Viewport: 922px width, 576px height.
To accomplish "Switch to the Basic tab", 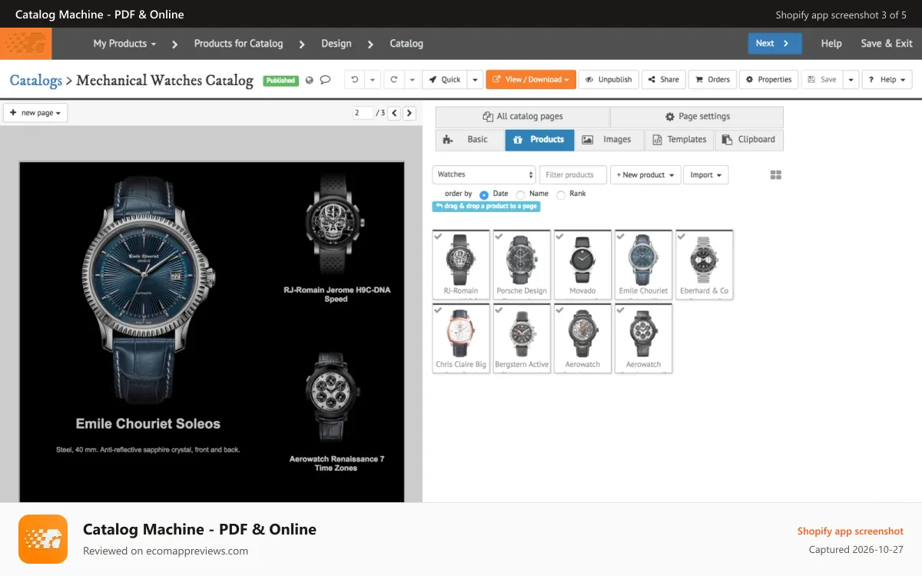I will pyautogui.click(x=470, y=140).
